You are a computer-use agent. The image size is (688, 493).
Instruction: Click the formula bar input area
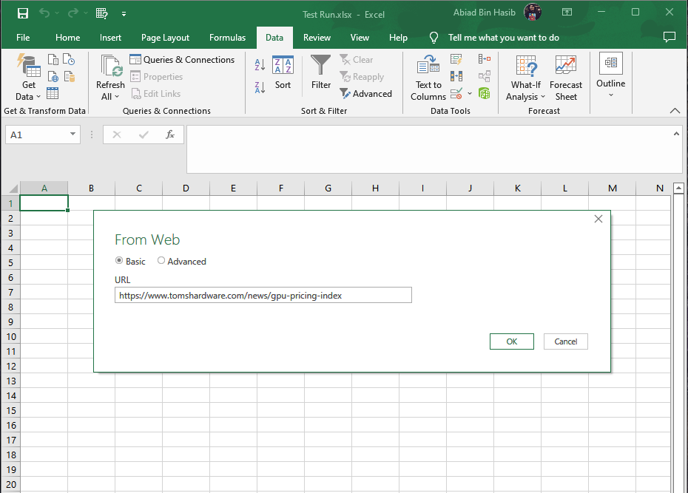pos(429,149)
